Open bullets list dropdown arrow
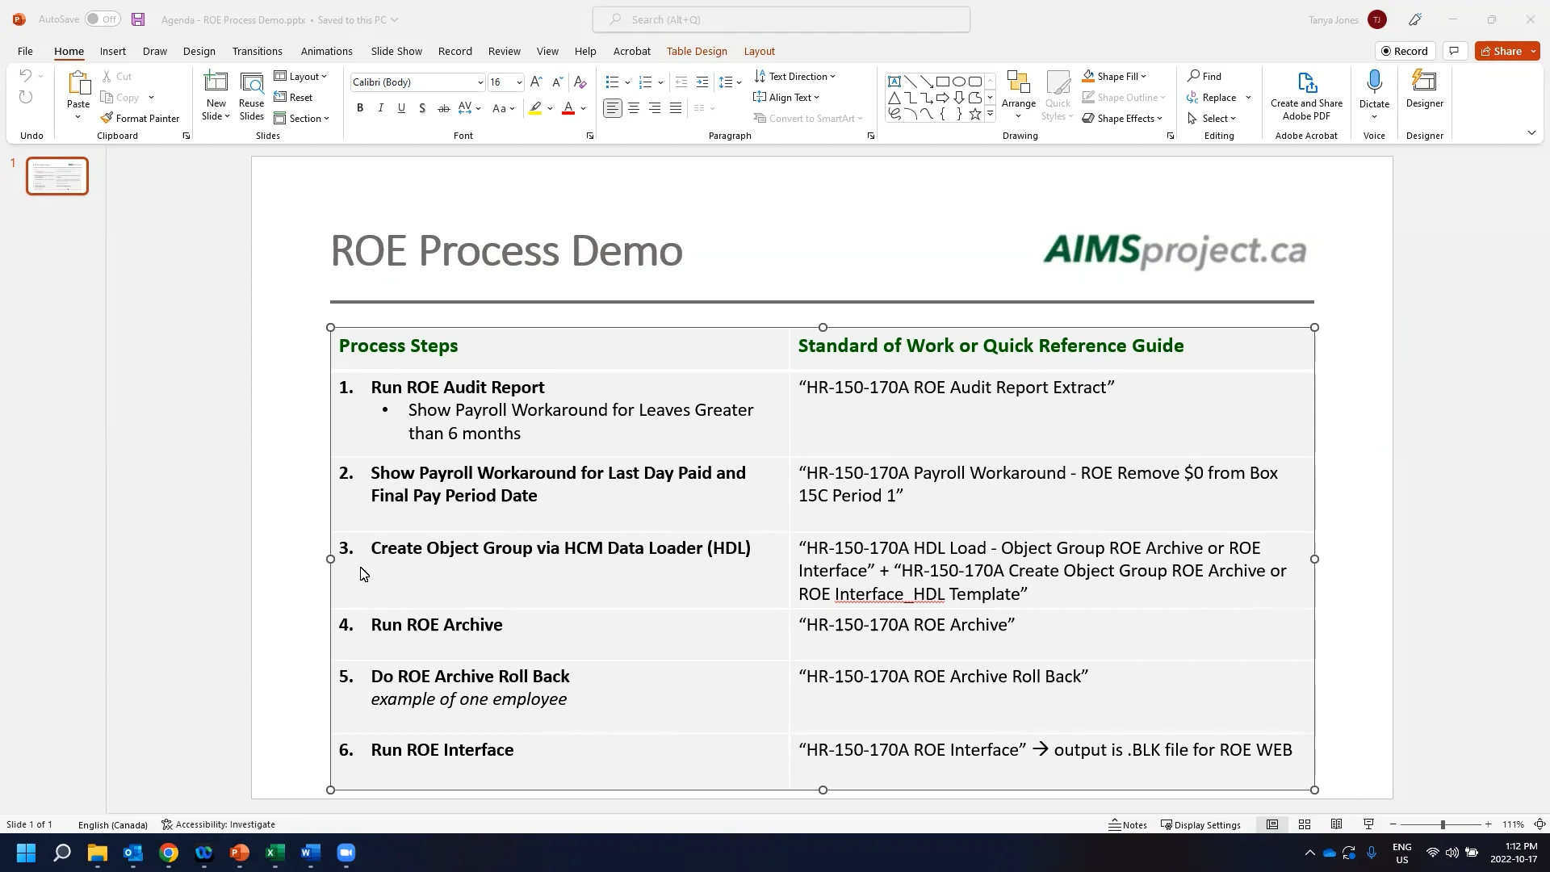The image size is (1550, 872). (627, 82)
